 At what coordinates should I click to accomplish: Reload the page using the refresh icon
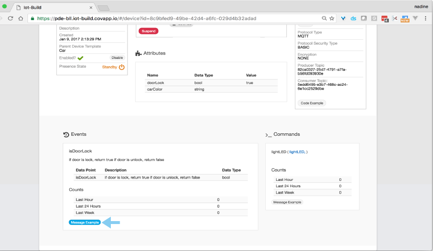click(x=9, y=18)
